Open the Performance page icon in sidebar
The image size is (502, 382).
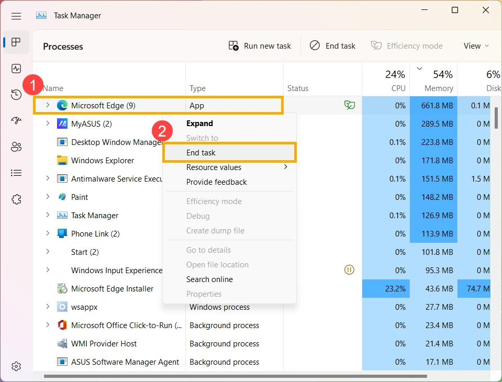[16, 69]
